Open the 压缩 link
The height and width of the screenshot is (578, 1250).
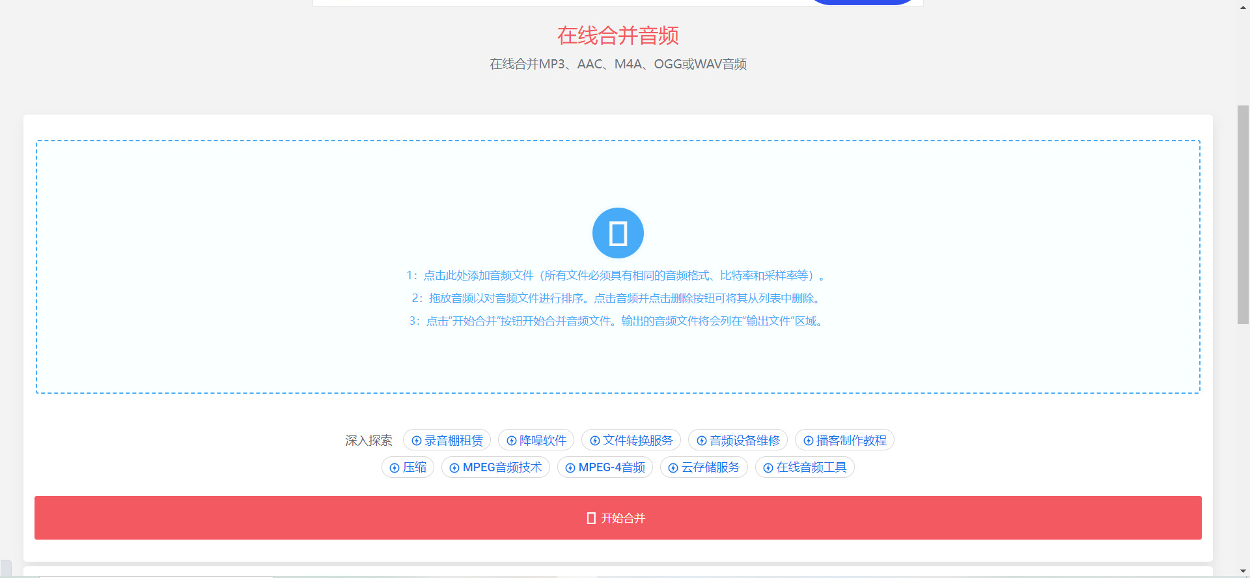tap(408, 467)
